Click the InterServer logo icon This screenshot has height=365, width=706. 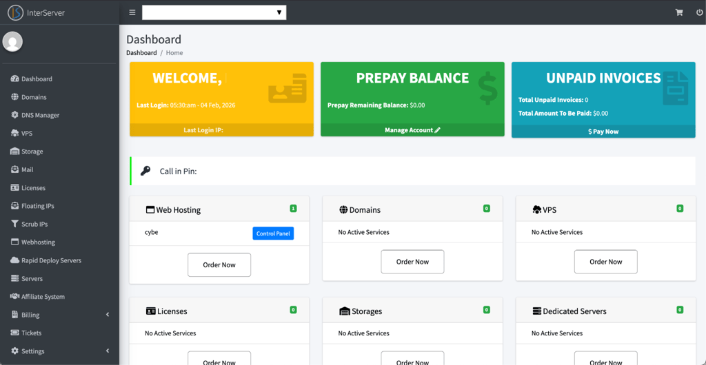pos(15,12)
